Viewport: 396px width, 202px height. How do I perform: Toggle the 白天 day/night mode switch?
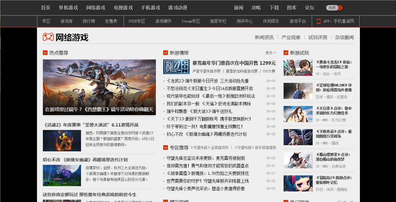pyautogui.click(x=334, y=8)
